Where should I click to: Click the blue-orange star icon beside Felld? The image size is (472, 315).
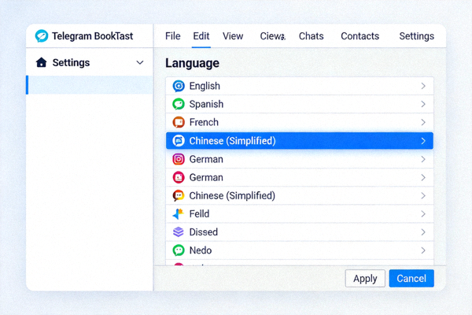pos(179,213)
